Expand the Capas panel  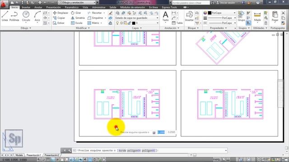coord(137,28)
